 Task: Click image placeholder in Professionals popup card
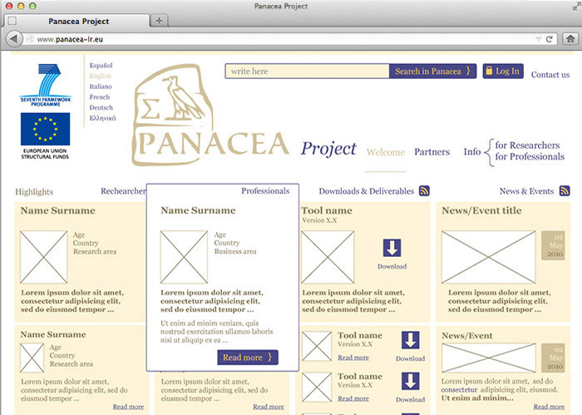click(x=184, y=257)
